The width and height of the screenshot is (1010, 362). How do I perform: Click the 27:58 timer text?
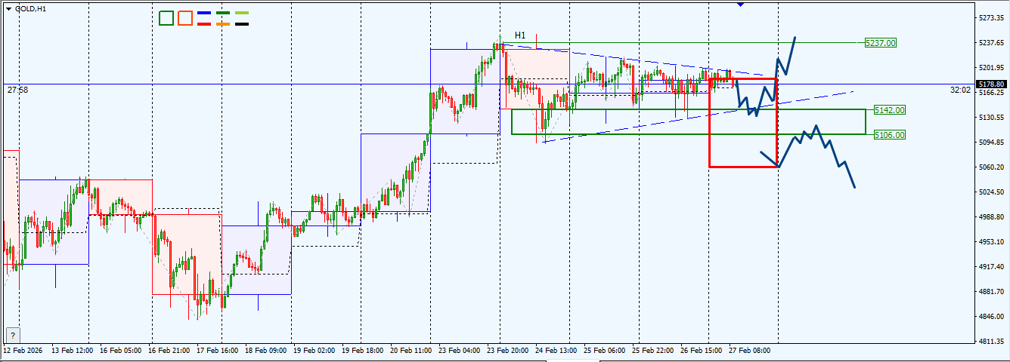18,90
